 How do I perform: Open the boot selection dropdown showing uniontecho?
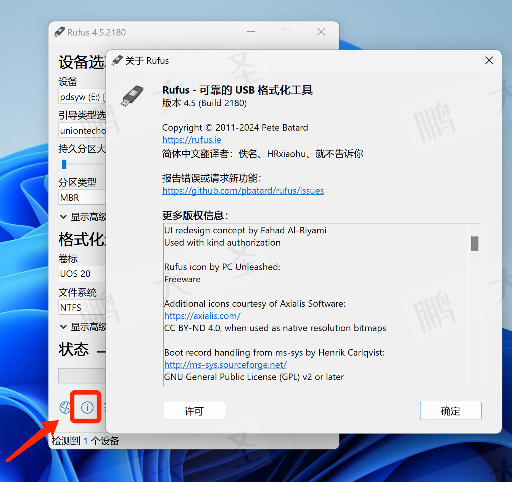82,130
